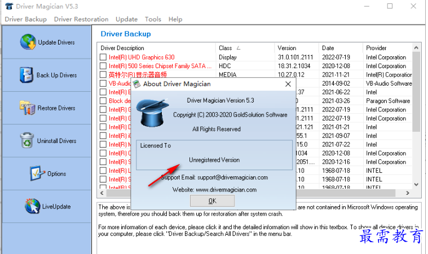Screen dimensions: 428x254
Task: Sort by the Date column header
Action: pos(341,48)
